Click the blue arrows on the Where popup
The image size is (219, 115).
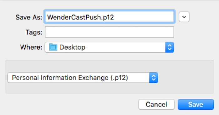[x=170, y=47]
